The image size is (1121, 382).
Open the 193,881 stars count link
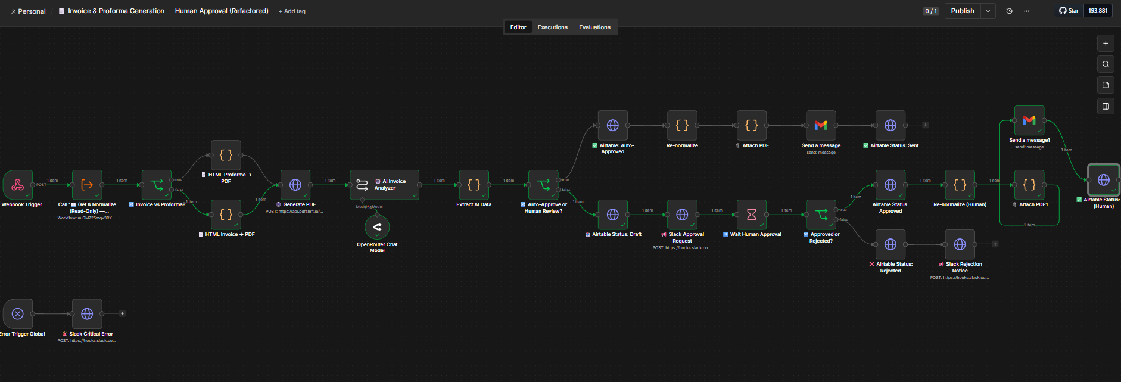point(1098,11)
